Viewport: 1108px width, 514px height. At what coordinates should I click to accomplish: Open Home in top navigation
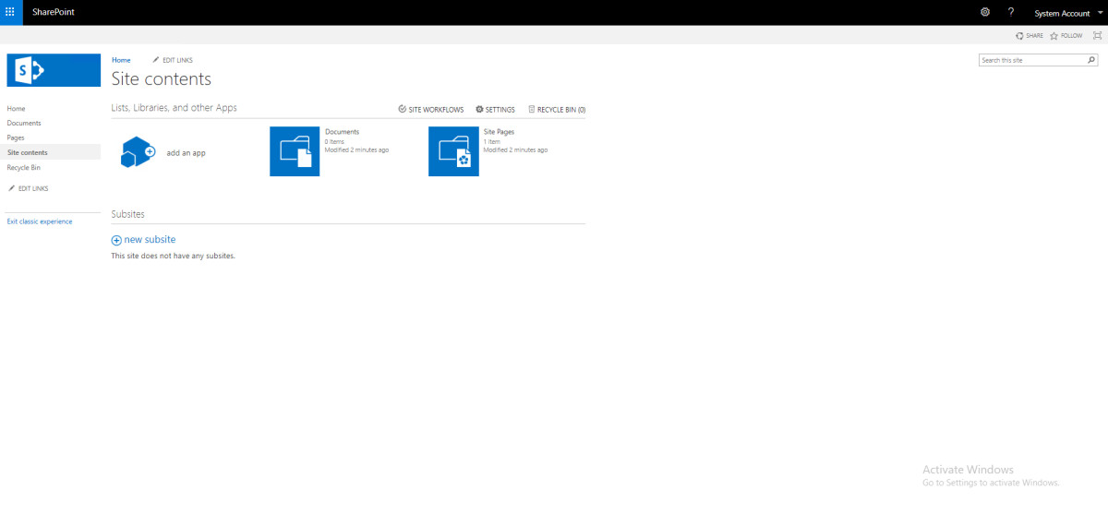121,60
